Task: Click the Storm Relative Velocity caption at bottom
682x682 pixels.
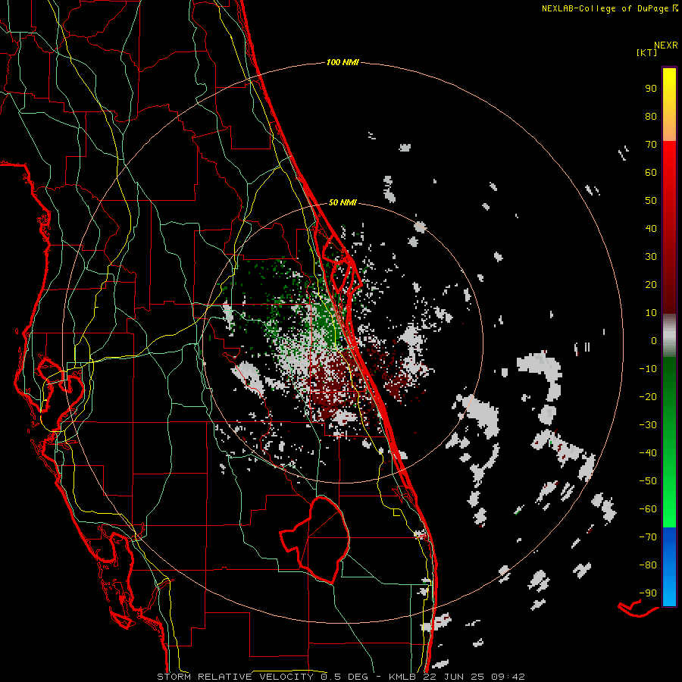Action: click(340, 677)
